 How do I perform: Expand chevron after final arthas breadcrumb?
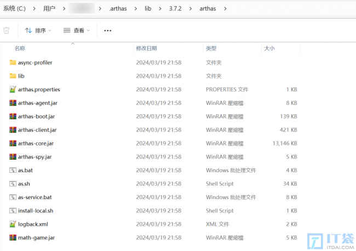coord(225,9)
